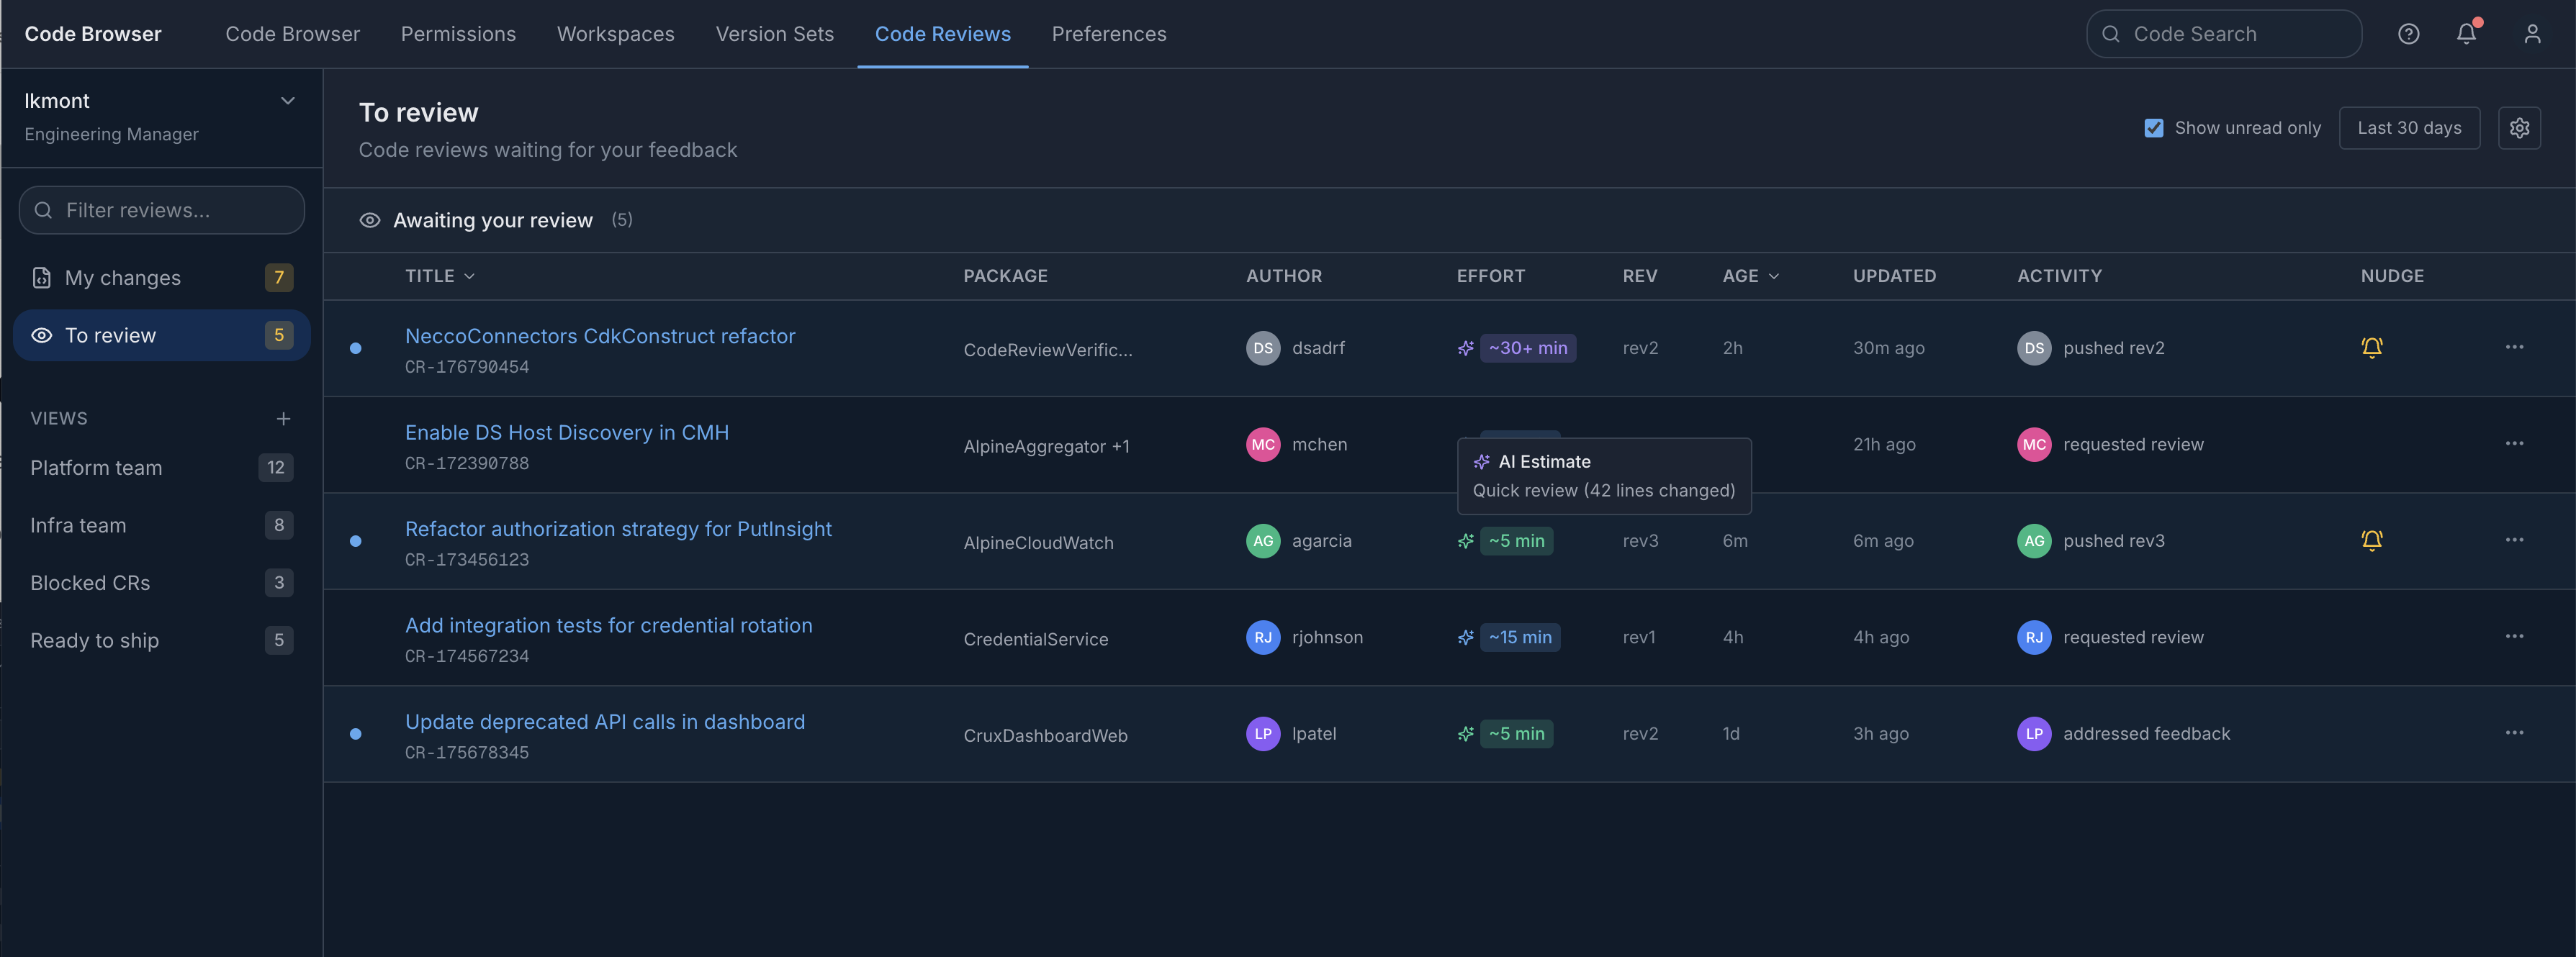2576x957 pixels.
Task: Expand the Ikmont profile chevron
Action: tap(288, 100)
